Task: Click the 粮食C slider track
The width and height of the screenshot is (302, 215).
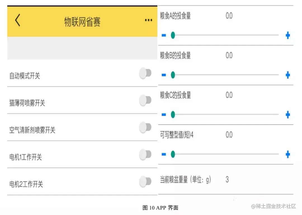Action: coord(225,114)
